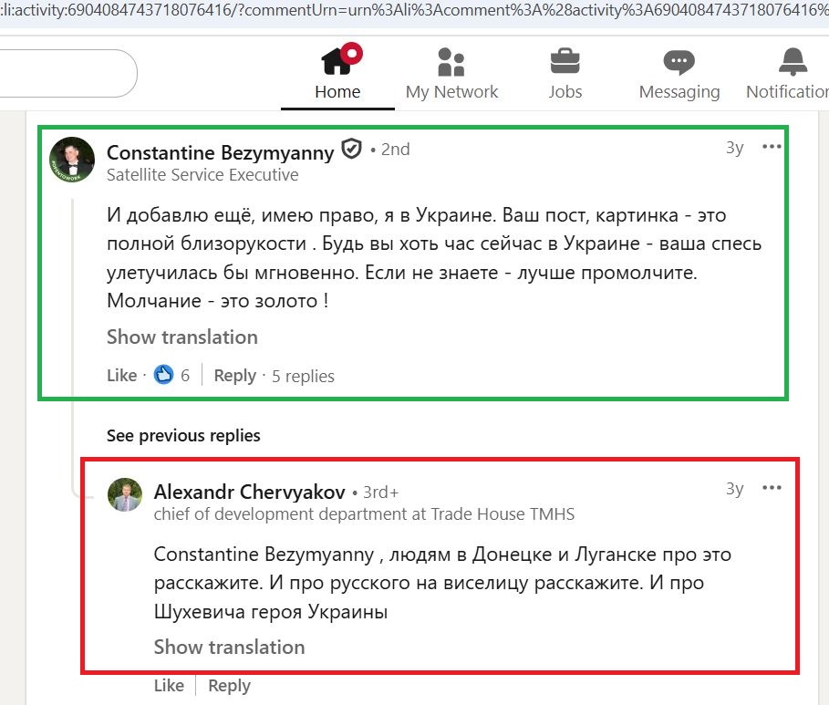Click the like reaction icon showing 6
This screenshot has height=705, width=829.
163,375
